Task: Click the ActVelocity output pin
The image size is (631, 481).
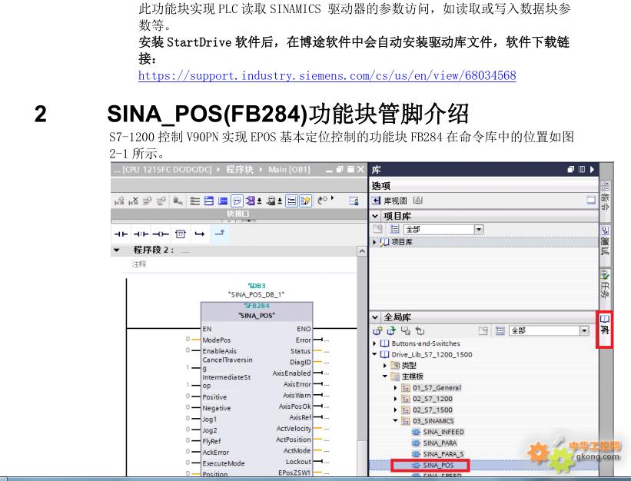Action: click(x=294, y=429)
